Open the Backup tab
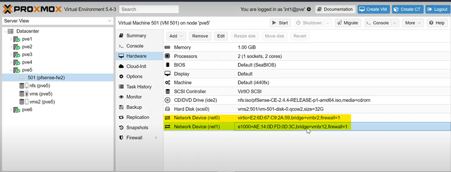 (139, 107)
